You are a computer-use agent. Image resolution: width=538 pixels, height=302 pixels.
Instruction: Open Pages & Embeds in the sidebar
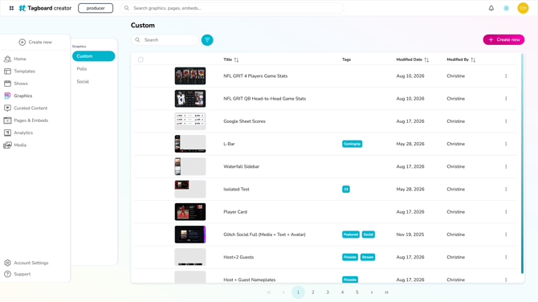point(31,120)
